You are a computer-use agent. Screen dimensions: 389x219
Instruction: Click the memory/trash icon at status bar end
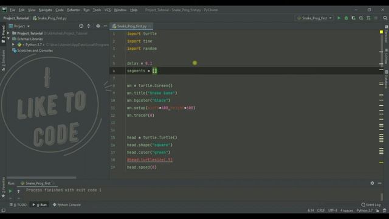pyautogui.click(x=385, y=210)
